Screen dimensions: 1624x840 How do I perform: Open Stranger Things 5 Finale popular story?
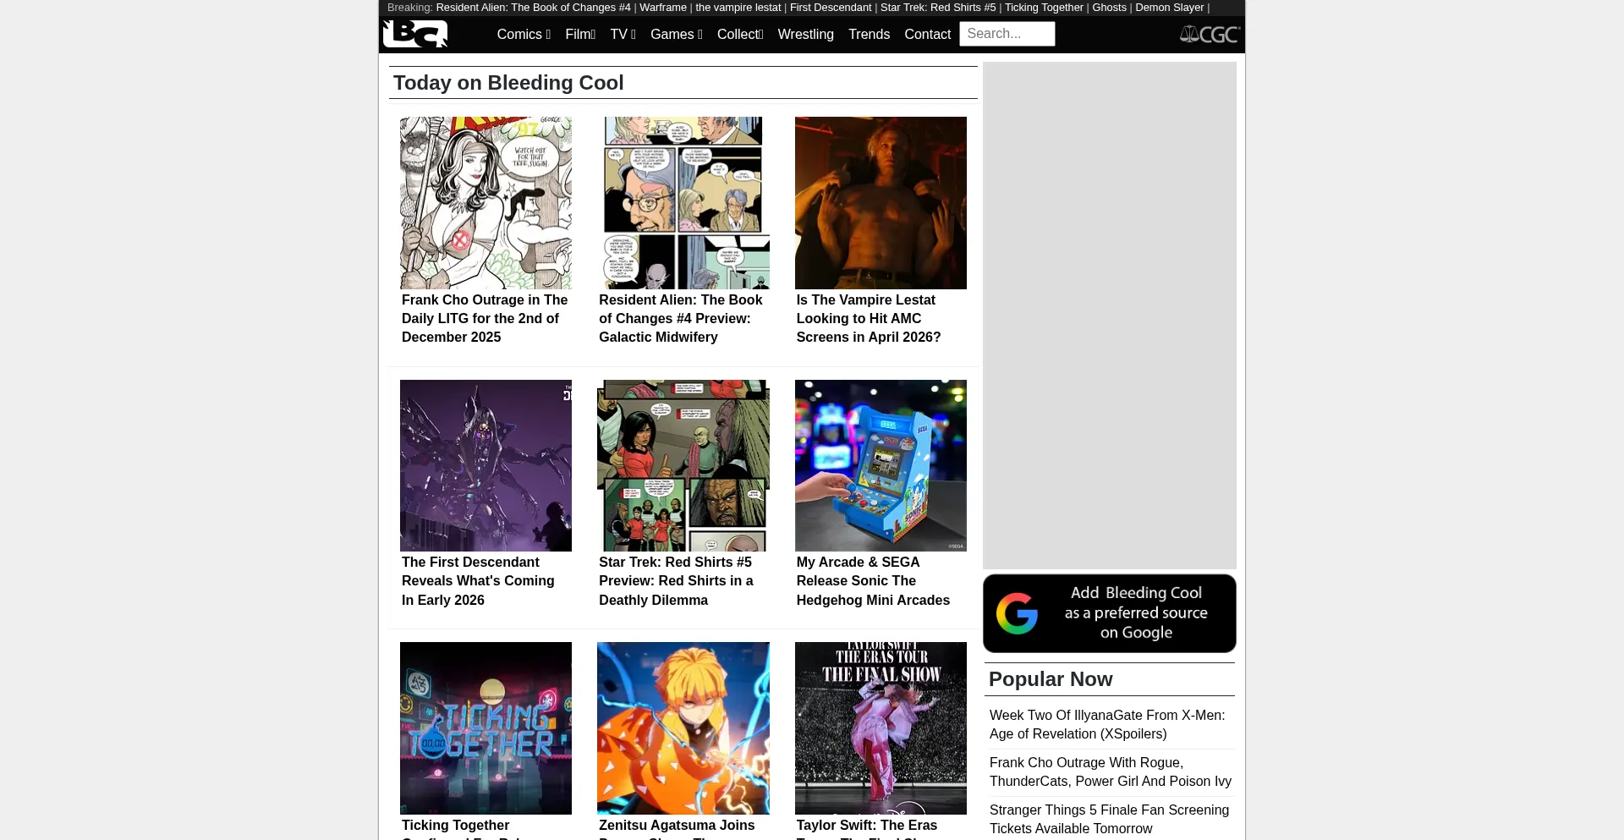point(1109,819)
